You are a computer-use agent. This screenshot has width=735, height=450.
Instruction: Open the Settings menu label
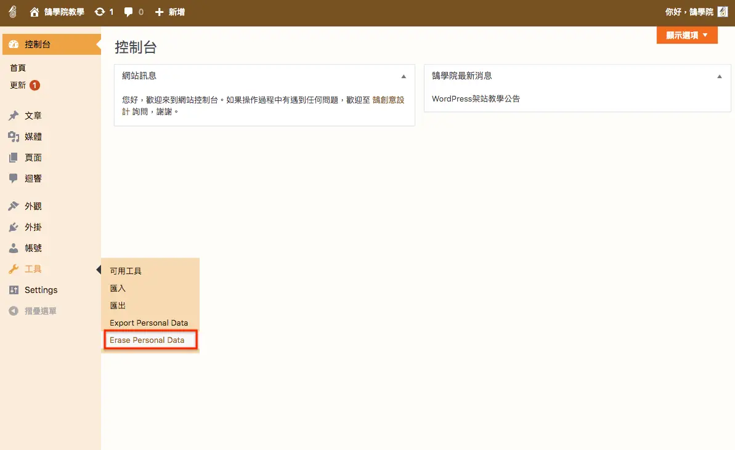tap(41, 290)
